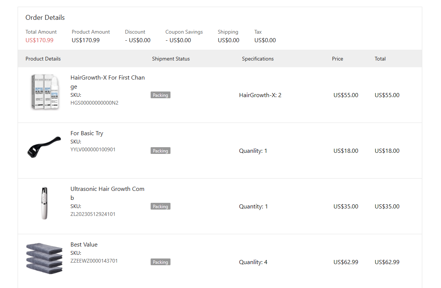
Task: Click the Ultrasonic Hair Growth Comb image
Action: [x=45, y=203]
